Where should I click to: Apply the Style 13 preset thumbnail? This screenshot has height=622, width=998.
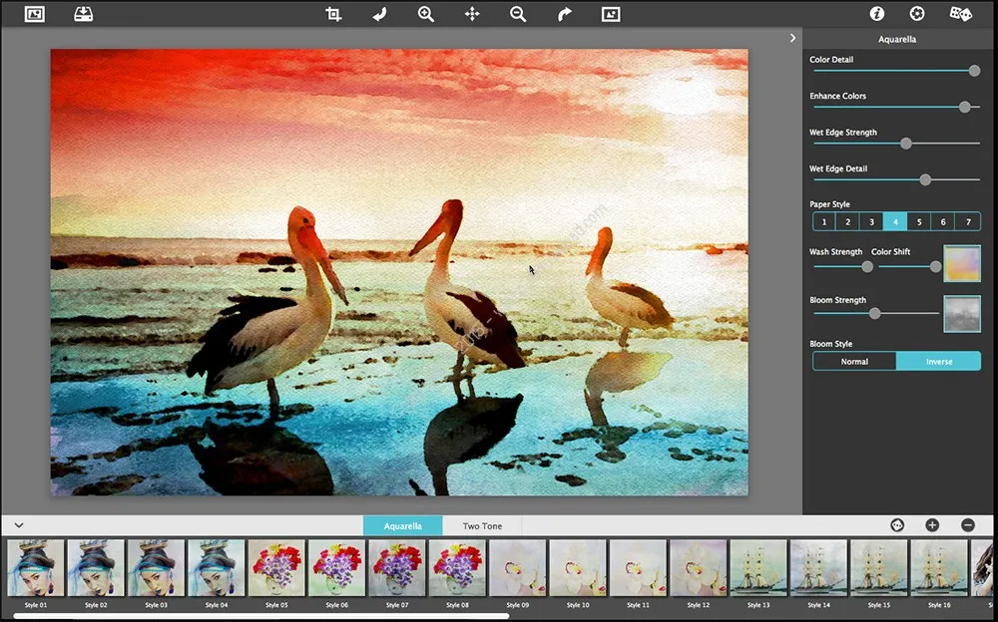(x=758, y=568)
